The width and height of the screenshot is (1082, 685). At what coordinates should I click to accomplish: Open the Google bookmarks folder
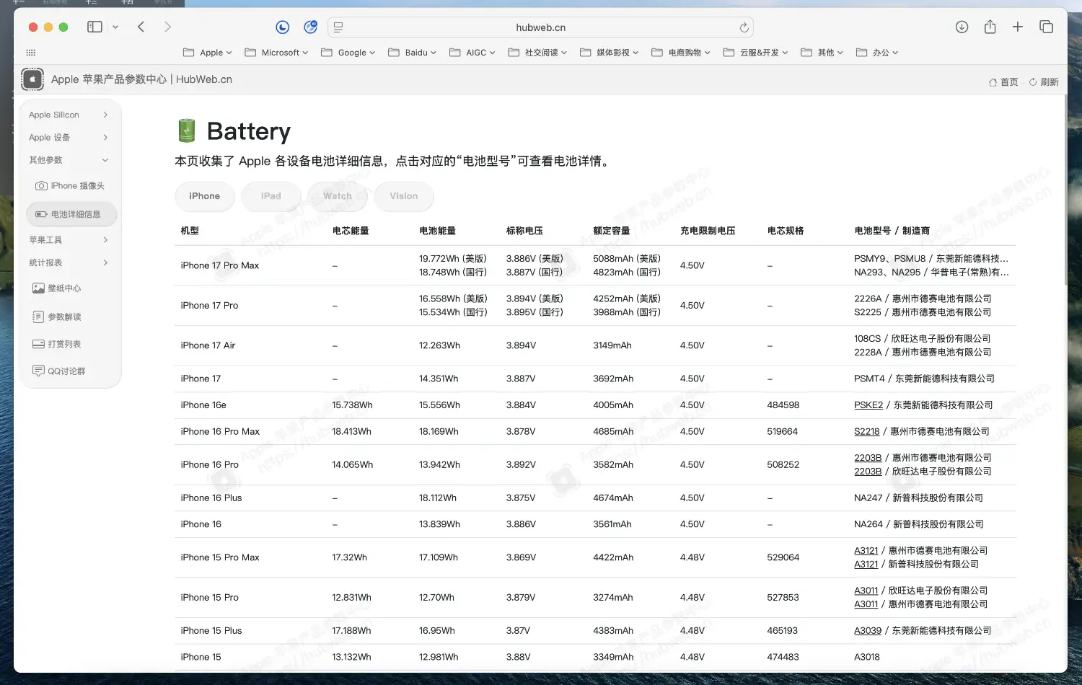click(x=348, y=53)
